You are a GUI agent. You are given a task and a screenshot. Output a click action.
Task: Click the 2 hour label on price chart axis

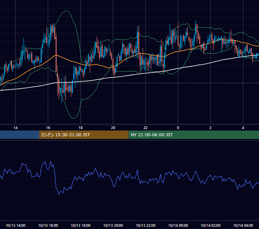click(x=210, y=128)
